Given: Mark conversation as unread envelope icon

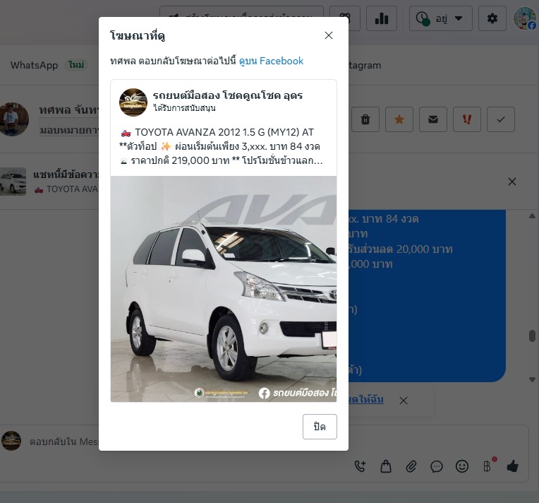Looking at the screenshot, I should pyautogui.click(x=433, y=119).
